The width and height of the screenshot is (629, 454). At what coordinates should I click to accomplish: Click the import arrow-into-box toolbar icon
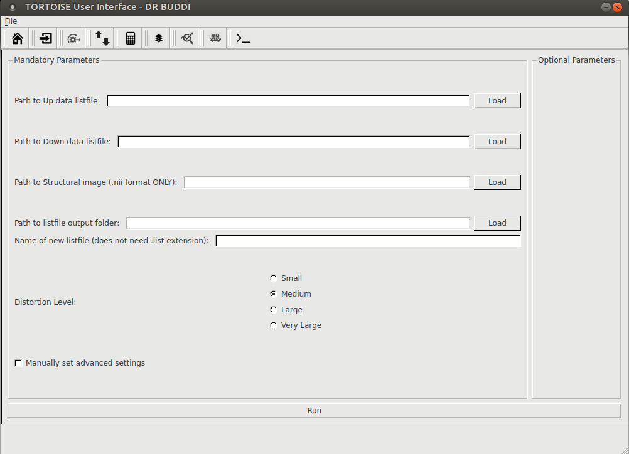point(45,38)
